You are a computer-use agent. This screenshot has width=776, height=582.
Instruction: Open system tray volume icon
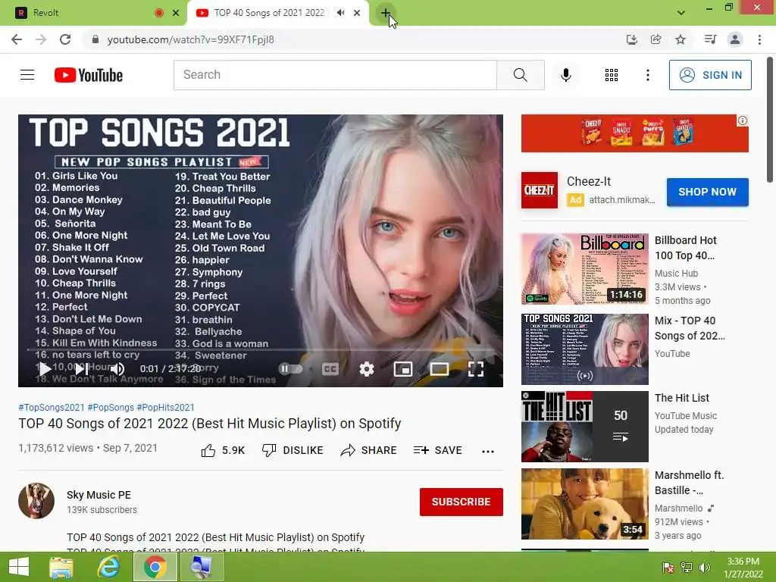[x=704, y=568]
